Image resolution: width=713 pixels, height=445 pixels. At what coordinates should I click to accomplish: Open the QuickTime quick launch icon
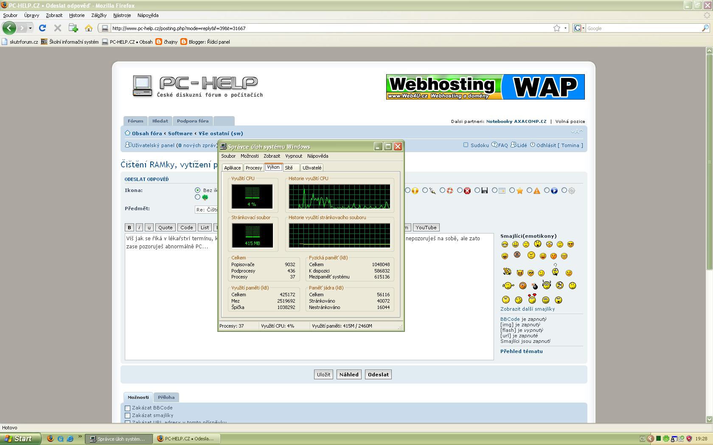tap(60, 439)
